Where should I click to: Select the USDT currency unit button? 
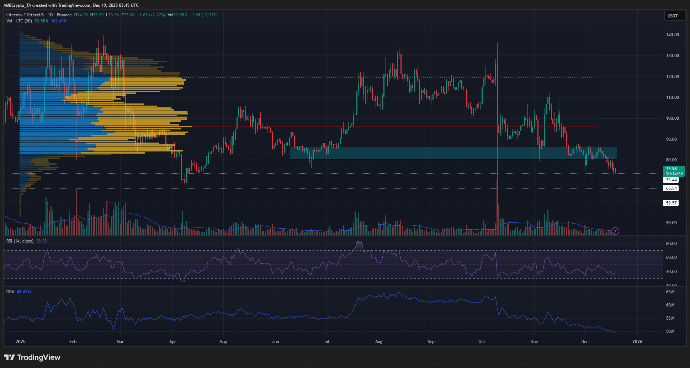pyautogui.click(x=674, y=16)
